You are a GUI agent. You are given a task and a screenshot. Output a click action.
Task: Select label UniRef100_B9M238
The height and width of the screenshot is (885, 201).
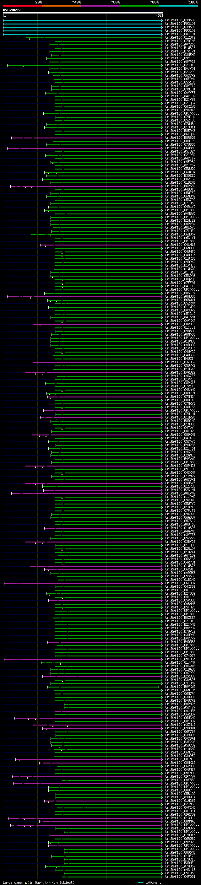[x=180, y=445]
